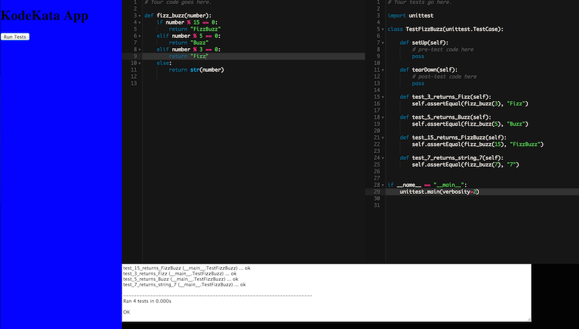
Task: Click assertEqual(fizz_buzz(7), "7") line
Action: coord(466,164)
